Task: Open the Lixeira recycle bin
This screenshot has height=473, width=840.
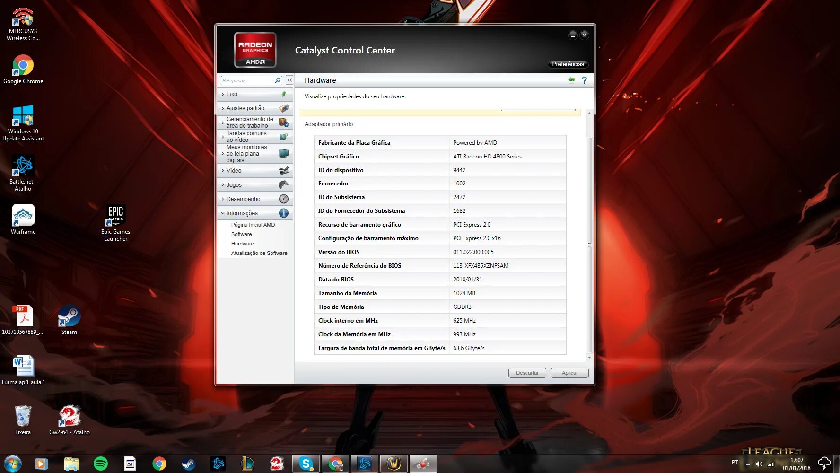Action: [x=23, y=420]
